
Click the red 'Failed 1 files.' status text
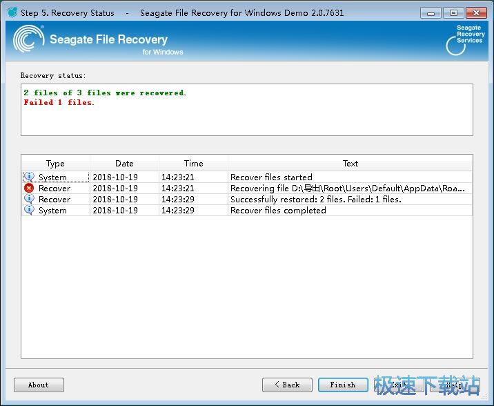(59, 102)
